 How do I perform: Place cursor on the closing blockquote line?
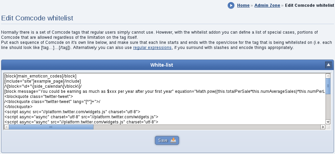[18, 106]
